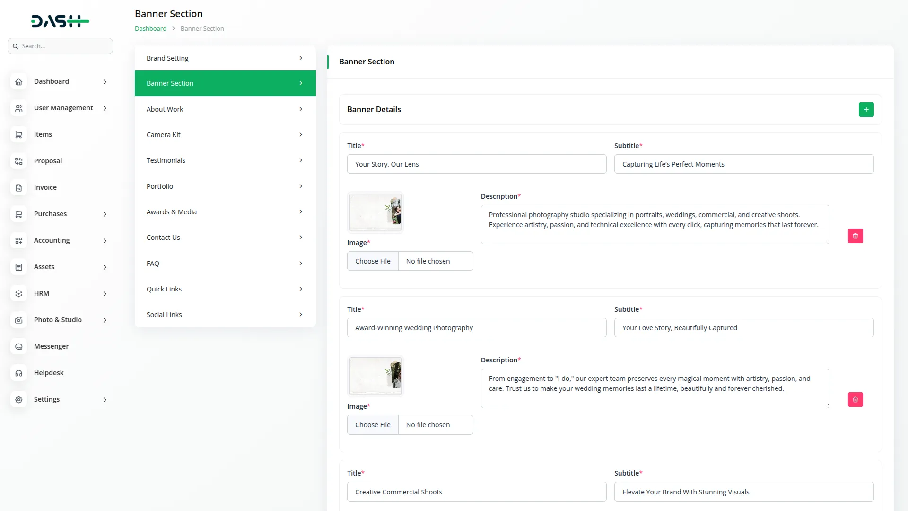Click the Proposal sidebar icon
This screenshot has height=511, width=908.
pos(18,161)
